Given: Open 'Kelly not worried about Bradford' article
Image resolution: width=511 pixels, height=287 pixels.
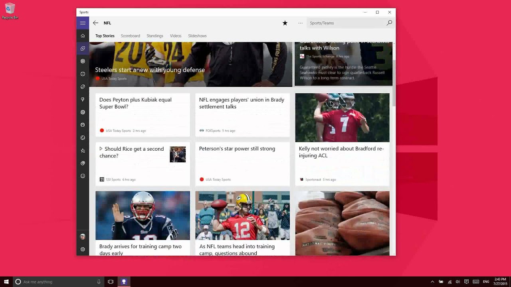Looking at the screenshot, I should [341, 152].
